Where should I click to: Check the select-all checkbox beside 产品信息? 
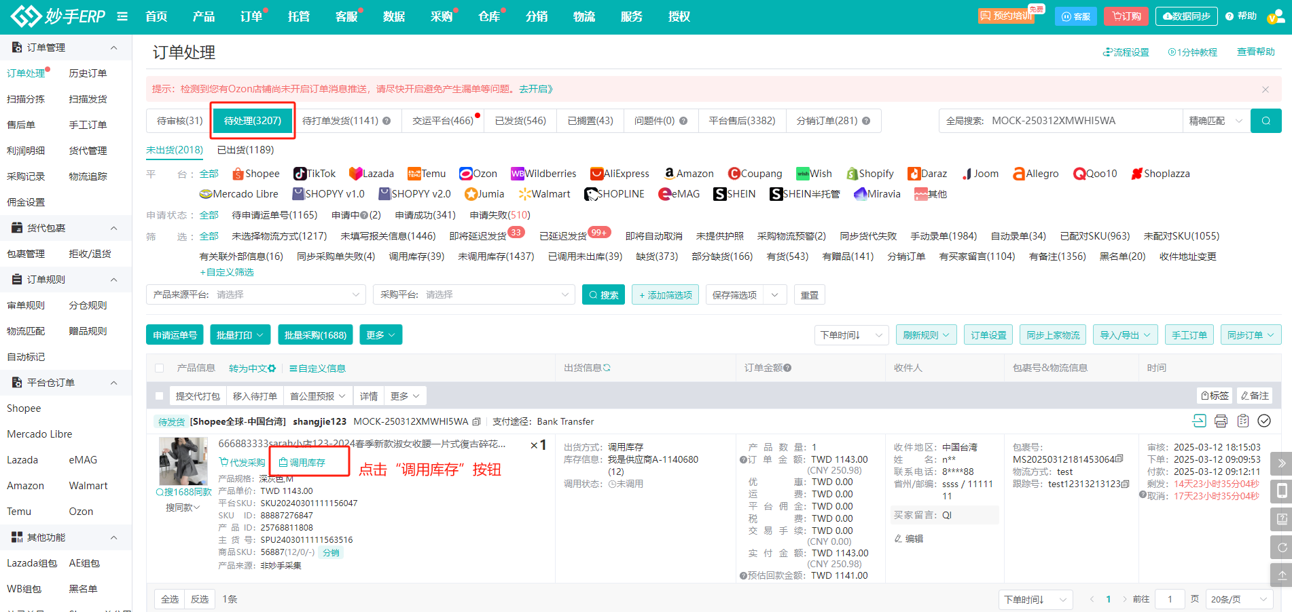(x=160, y=368)
